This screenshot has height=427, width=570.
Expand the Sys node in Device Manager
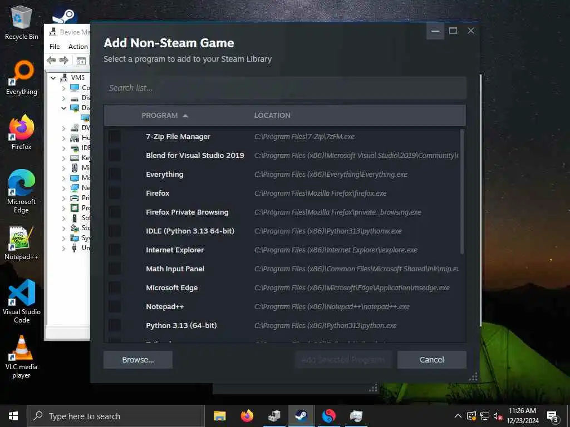[x=63, y=238]
